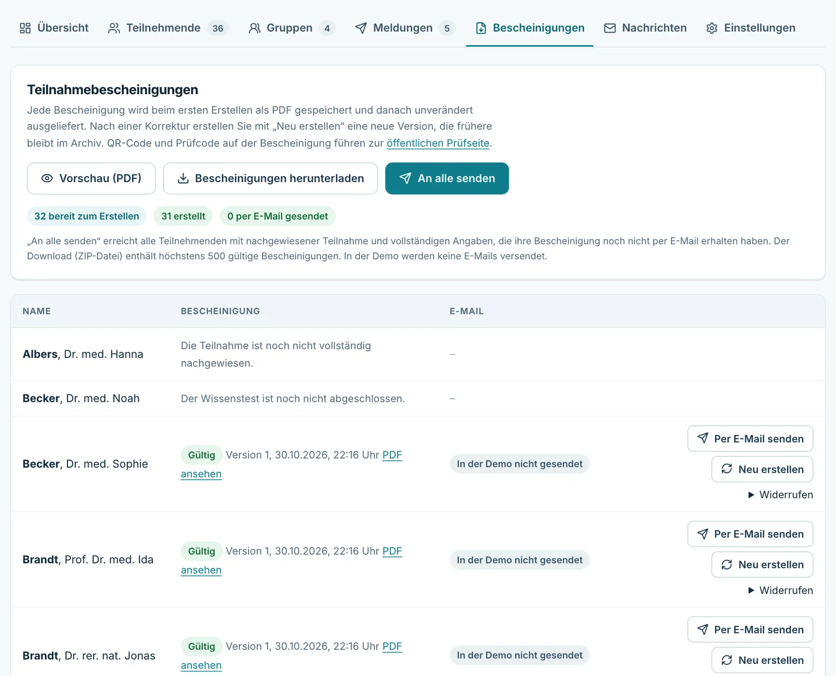
Task: Open PDF ansehen link for Brandt Jonas
Action: pos(201,665)
